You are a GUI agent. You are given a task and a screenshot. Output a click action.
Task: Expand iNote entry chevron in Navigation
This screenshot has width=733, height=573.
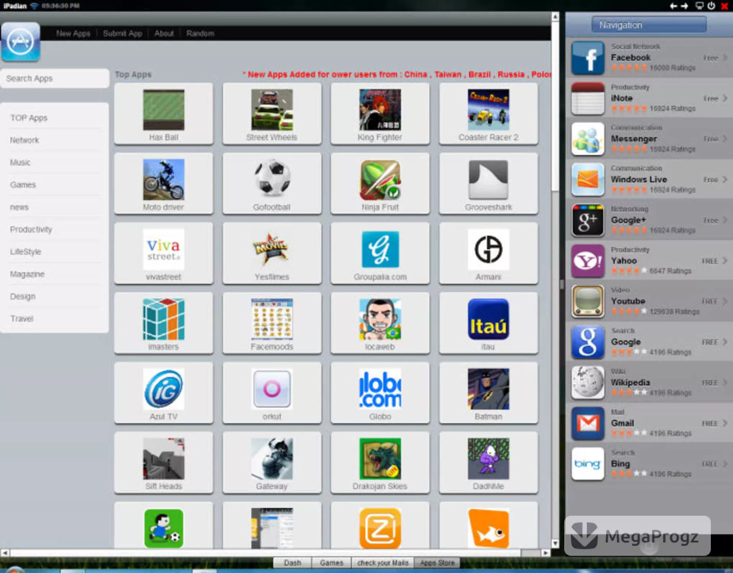725,98
